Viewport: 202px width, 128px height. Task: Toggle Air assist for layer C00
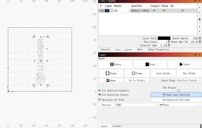(183, 11)
